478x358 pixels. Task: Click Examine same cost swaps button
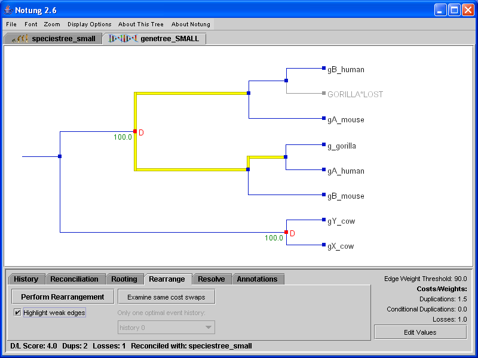tap(166, 297)
